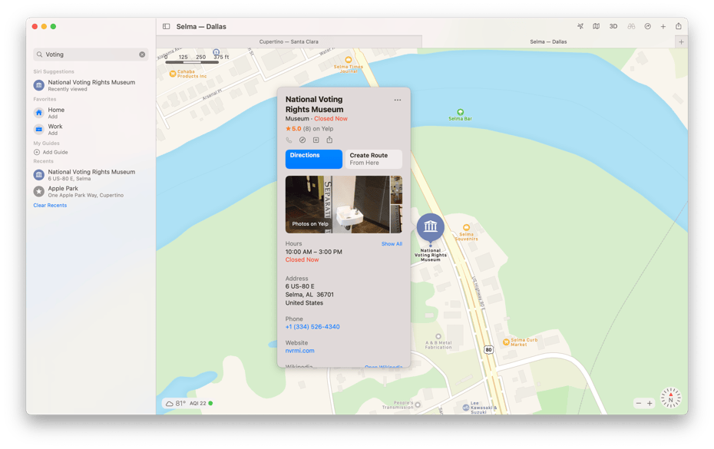Toggle the sidebar panel icon
The height and width of the screenshot is (449, 714).
pyautogui.click(x=166, y=26)
